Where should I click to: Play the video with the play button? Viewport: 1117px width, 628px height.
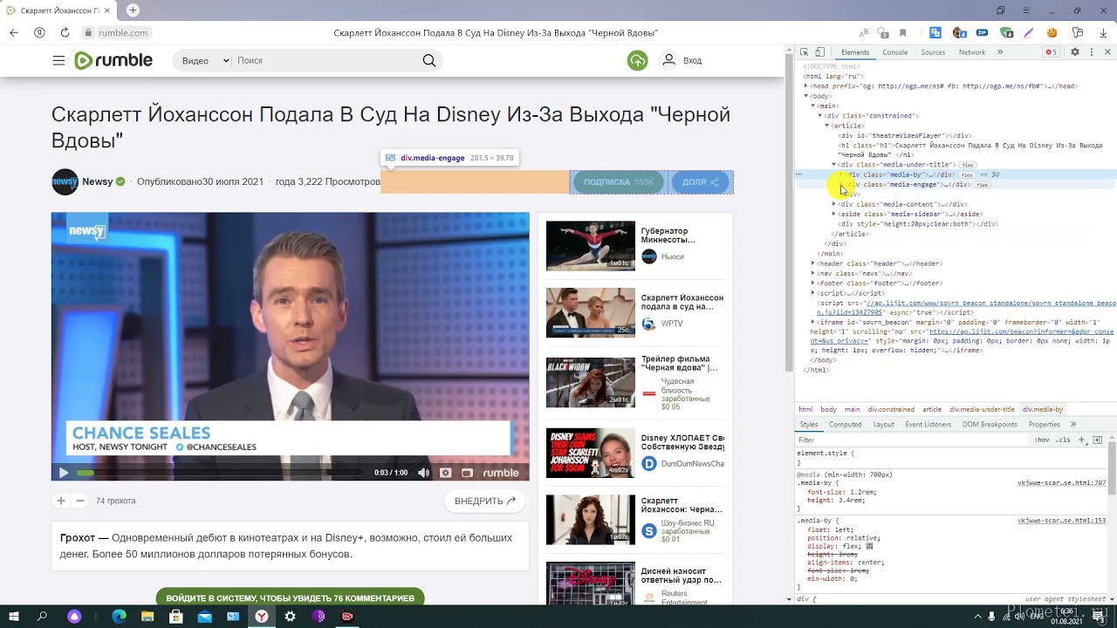pos(63,473)
